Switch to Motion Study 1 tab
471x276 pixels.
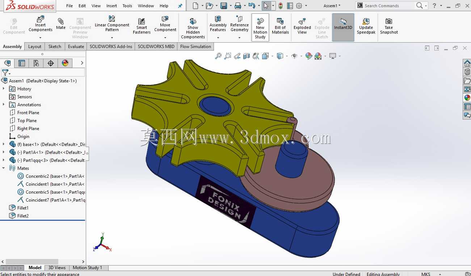(87, 268)
